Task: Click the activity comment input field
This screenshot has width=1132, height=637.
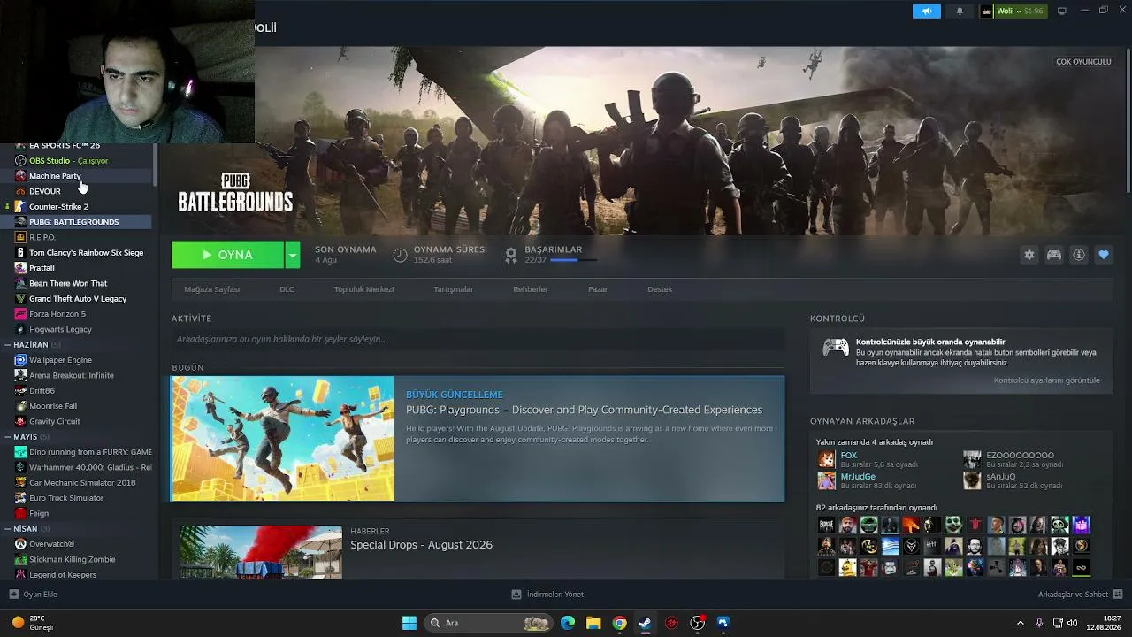Action: (x=478, y=339)
